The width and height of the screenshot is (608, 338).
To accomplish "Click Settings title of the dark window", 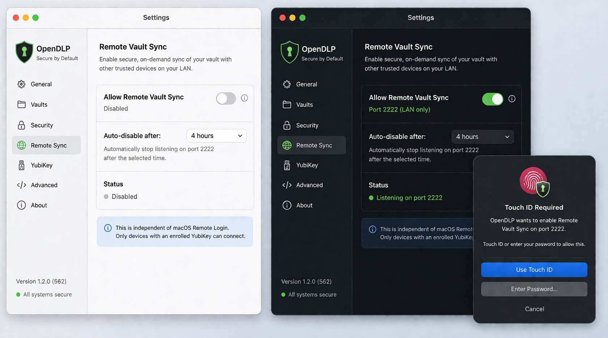I will (x=421, y=18).
